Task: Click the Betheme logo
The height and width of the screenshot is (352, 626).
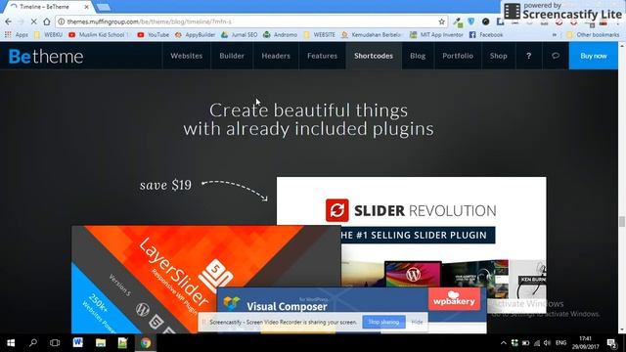Action: pos(46,57)
